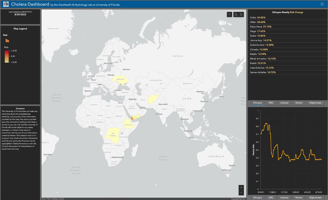Click the > 0.55 legend label

14,51
